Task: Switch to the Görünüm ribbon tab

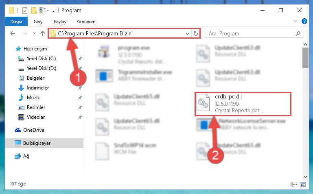Action: click(x=86, y=22)
